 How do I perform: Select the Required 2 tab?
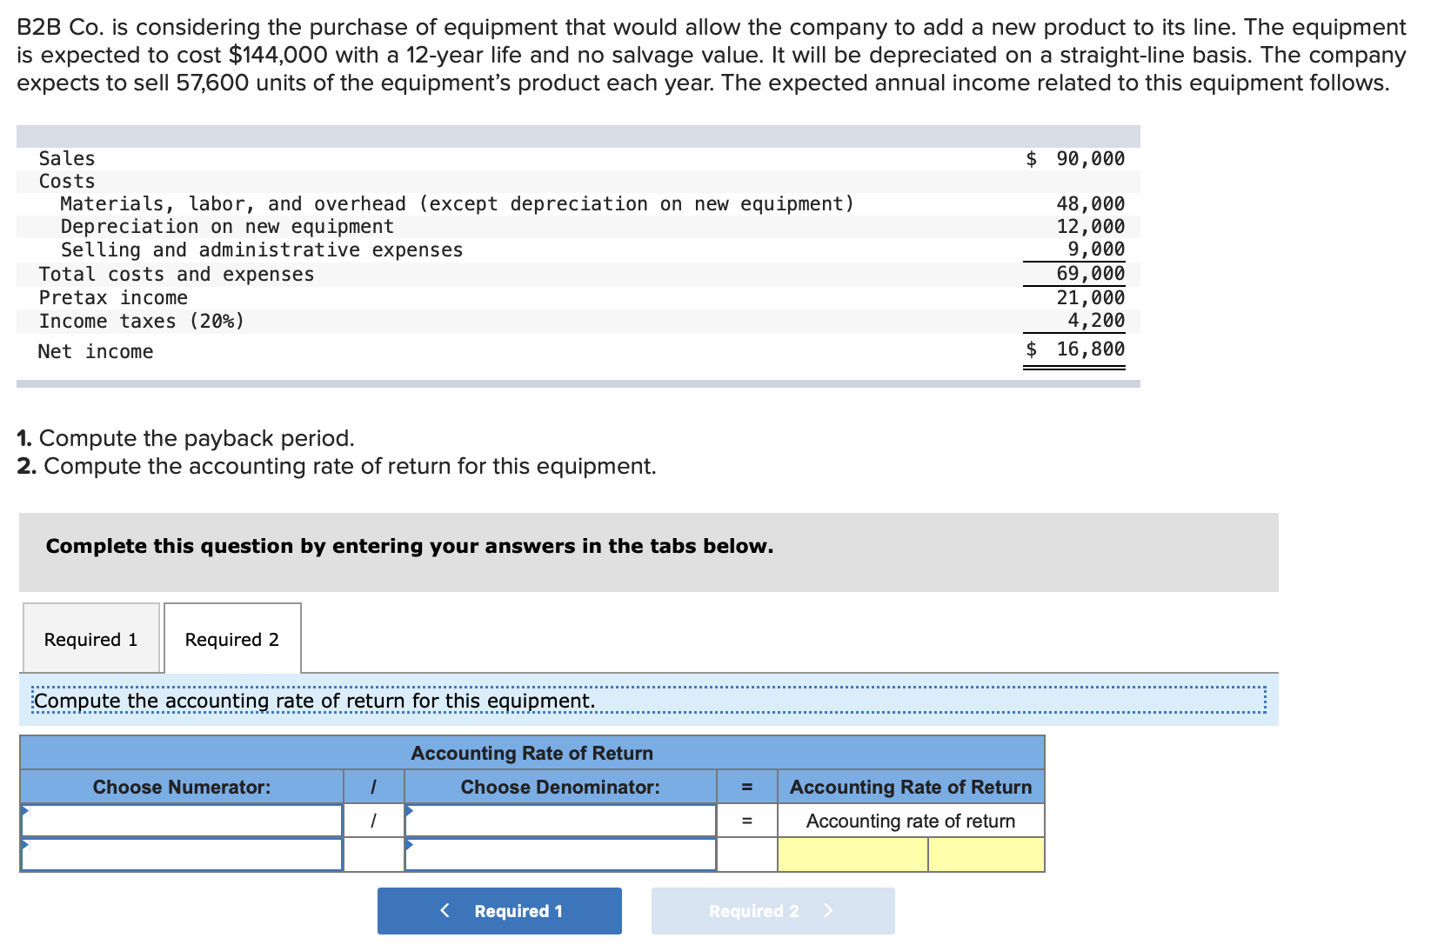click(x=231, y=639)
